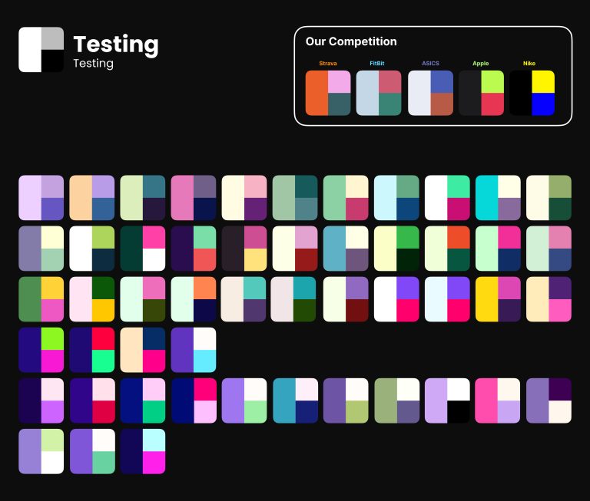This screenshot has width=590, height=501.
Task: Pick the Nike black, yellow and blue swatch
Action: pyautogui.click(x=532, y=93)
